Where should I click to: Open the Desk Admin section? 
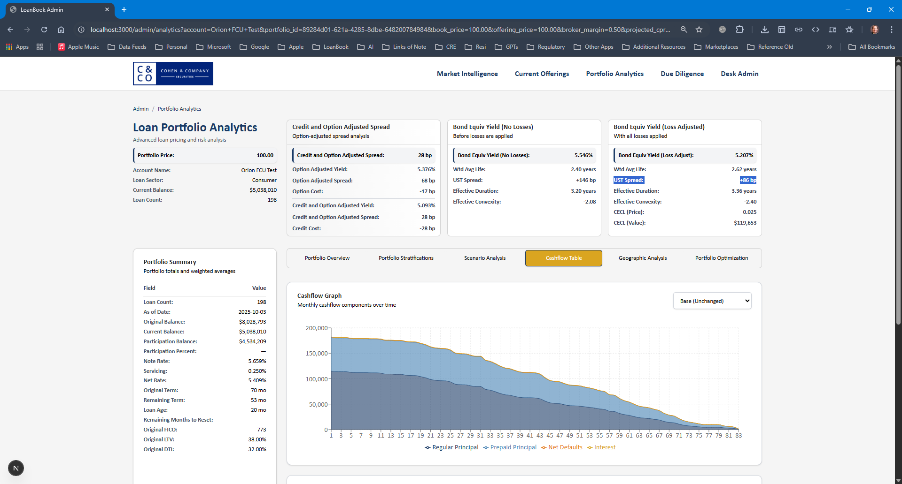[739, 74]
